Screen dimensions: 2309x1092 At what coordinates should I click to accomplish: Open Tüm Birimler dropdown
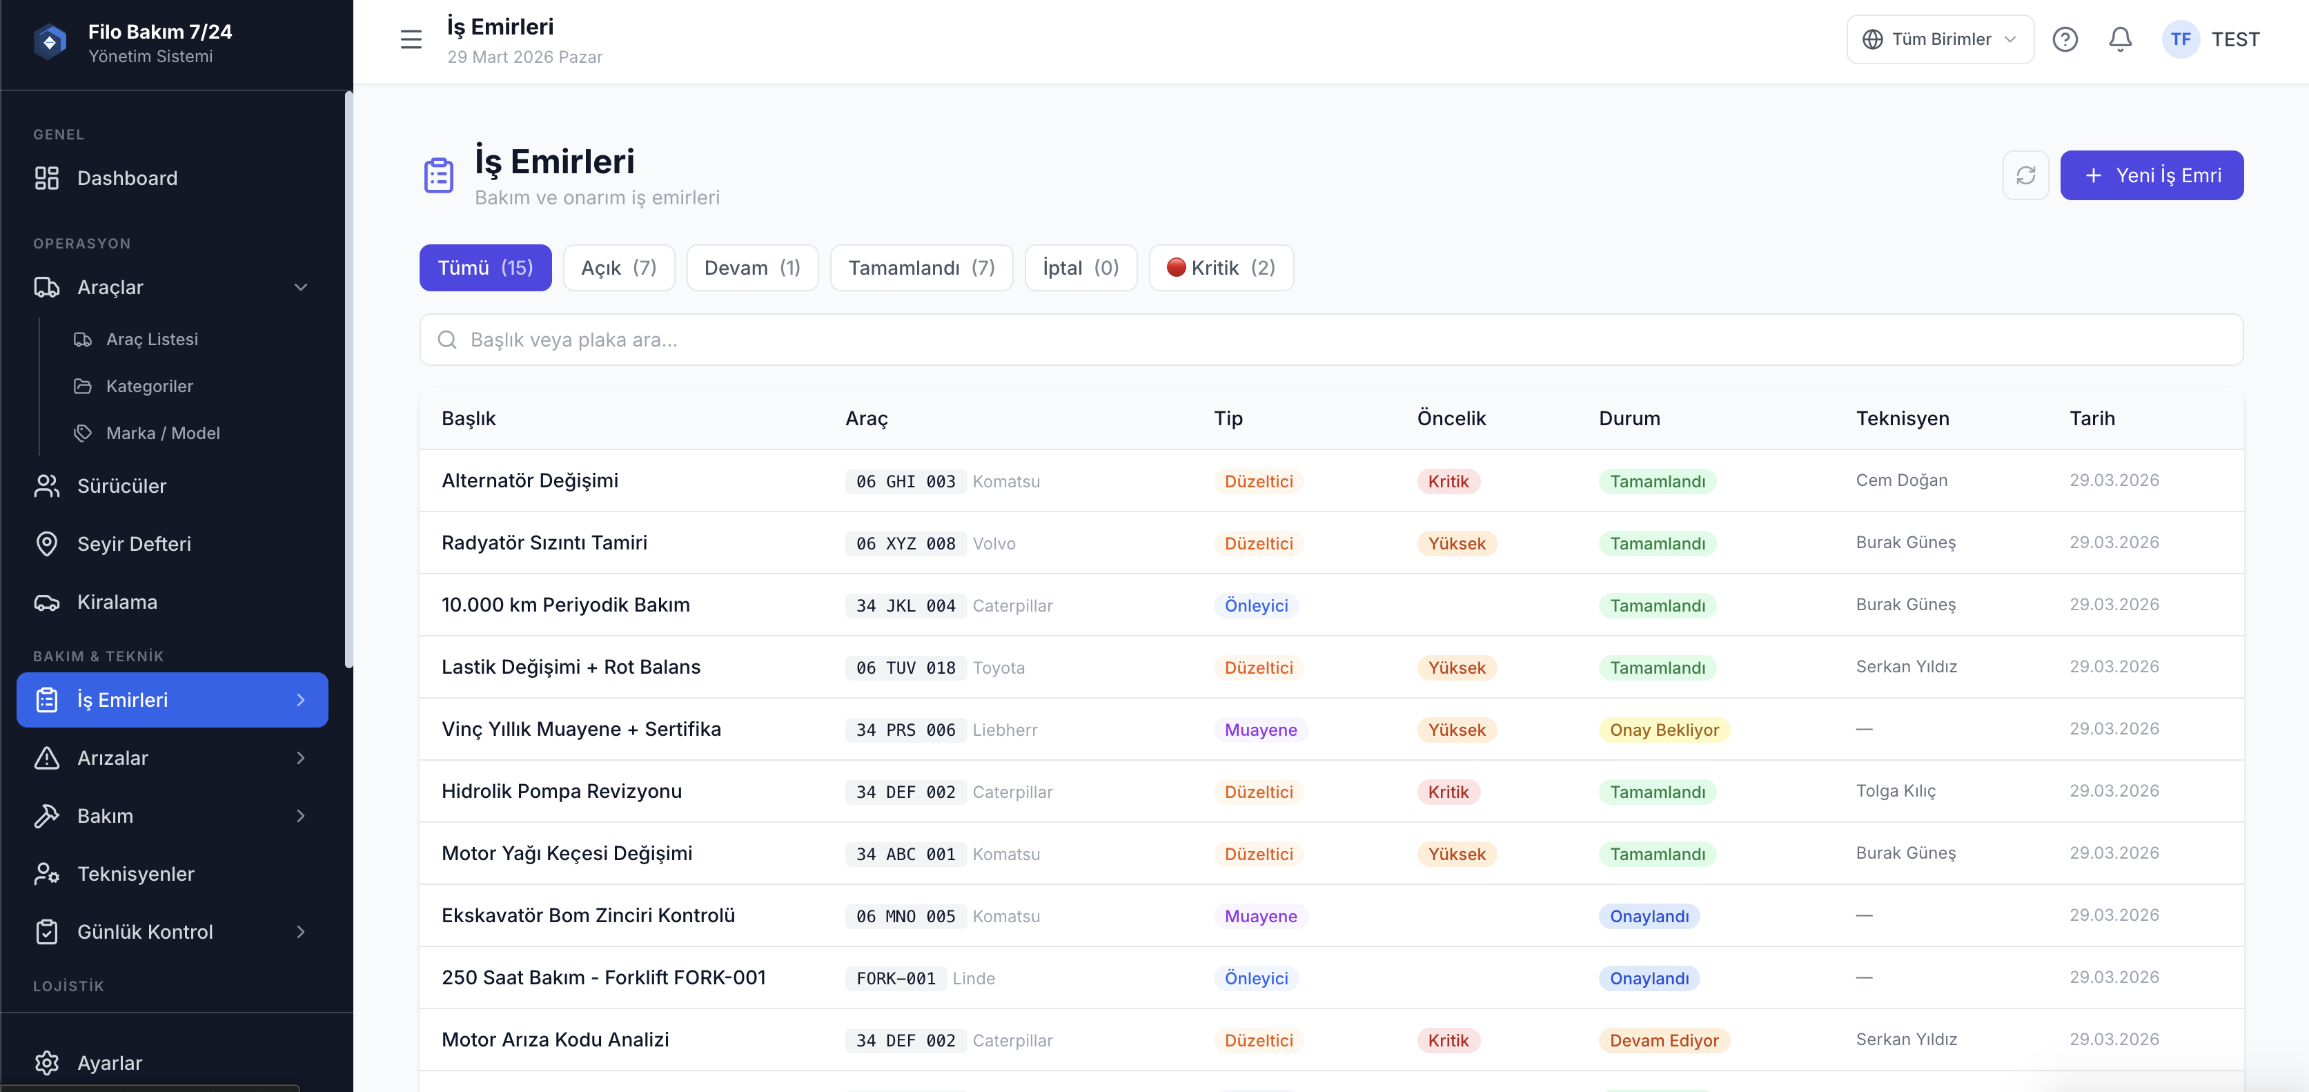click(x=1940, y=39)
